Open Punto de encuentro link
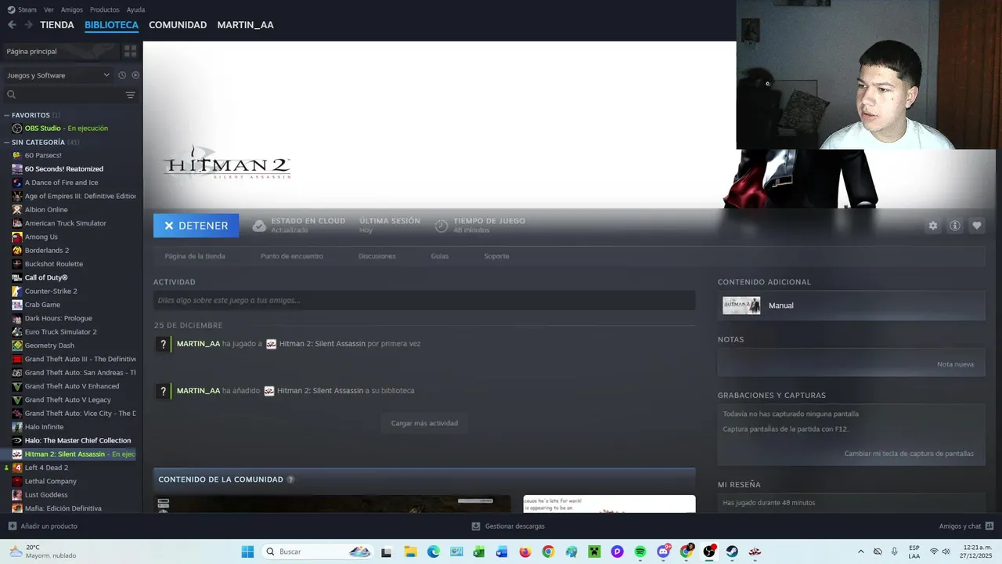This screenshot has width=1002, height=564. [x=291, y=256]
